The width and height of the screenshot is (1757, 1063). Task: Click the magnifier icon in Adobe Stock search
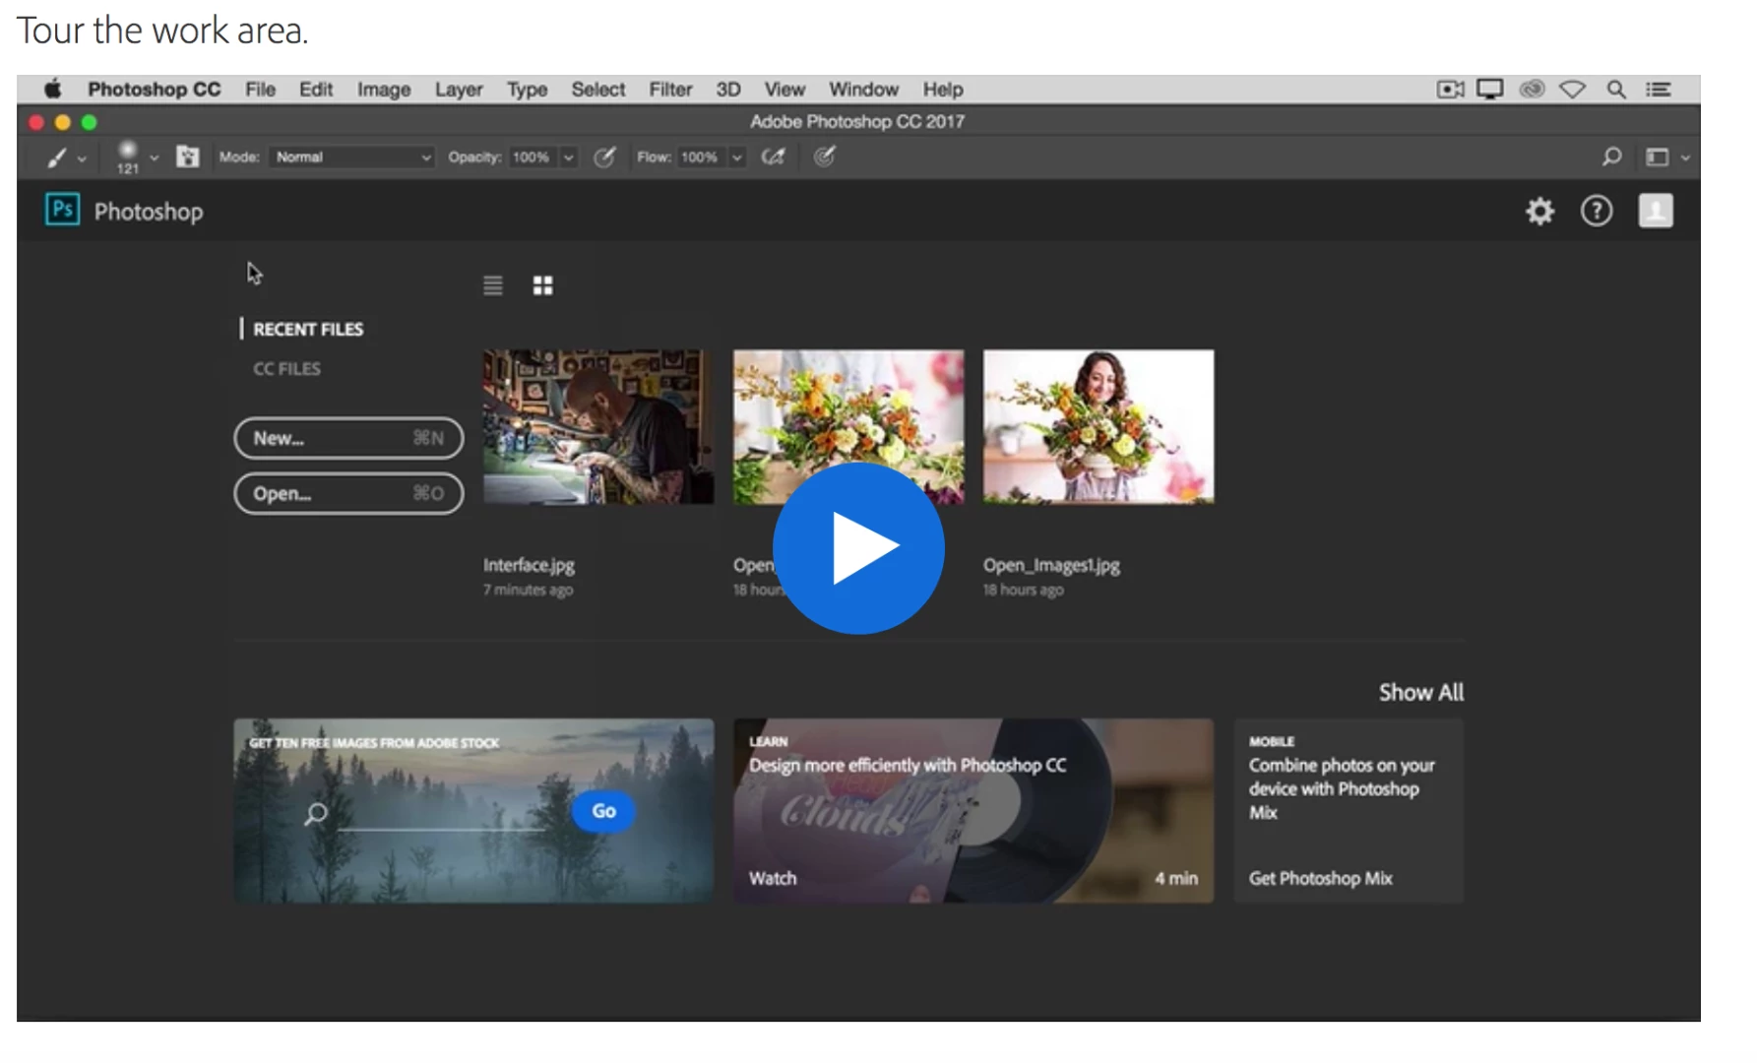coord(315,814)
